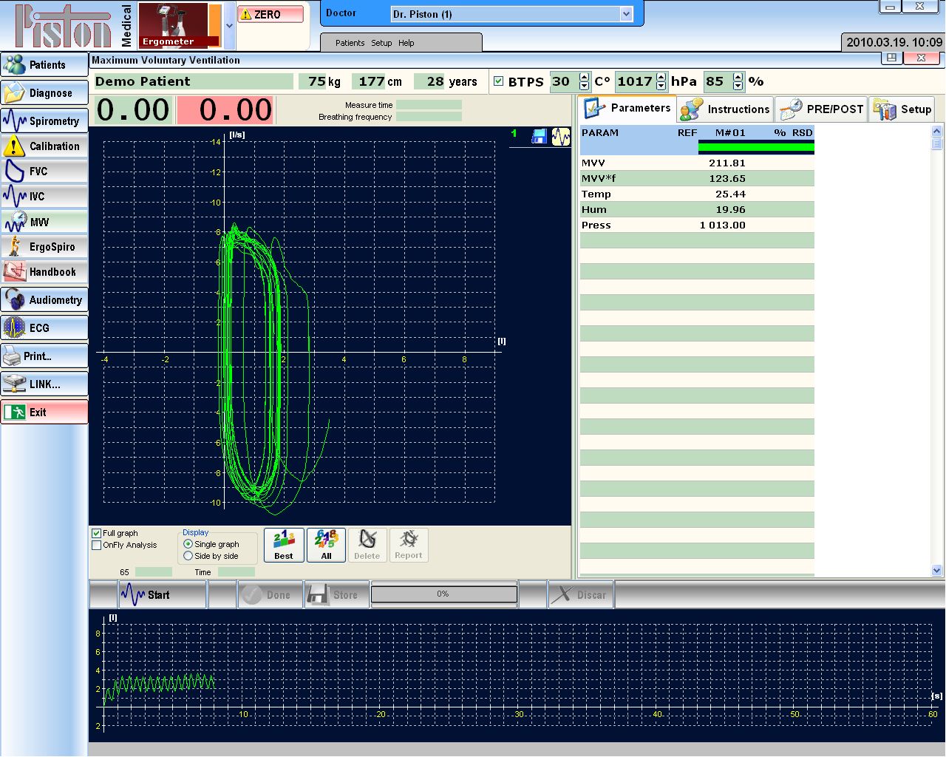Expand the device selector arrow beside Ergometer

(x=229, y=25)
